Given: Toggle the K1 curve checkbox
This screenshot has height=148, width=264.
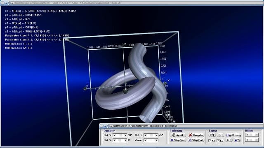Looking at the screenshot, I should pyautogui.click(x=210, y=141).
